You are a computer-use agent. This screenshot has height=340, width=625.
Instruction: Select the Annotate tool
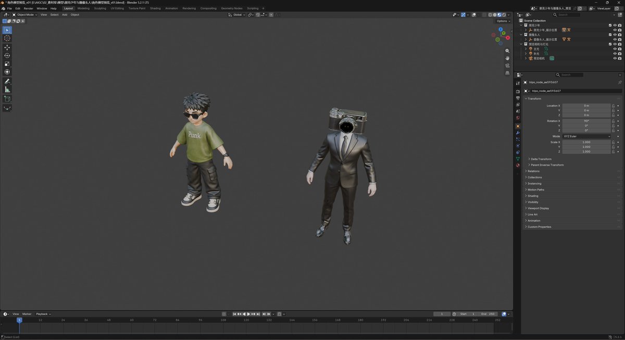pos(7,82)
